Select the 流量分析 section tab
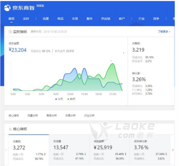 coord(33,115)
